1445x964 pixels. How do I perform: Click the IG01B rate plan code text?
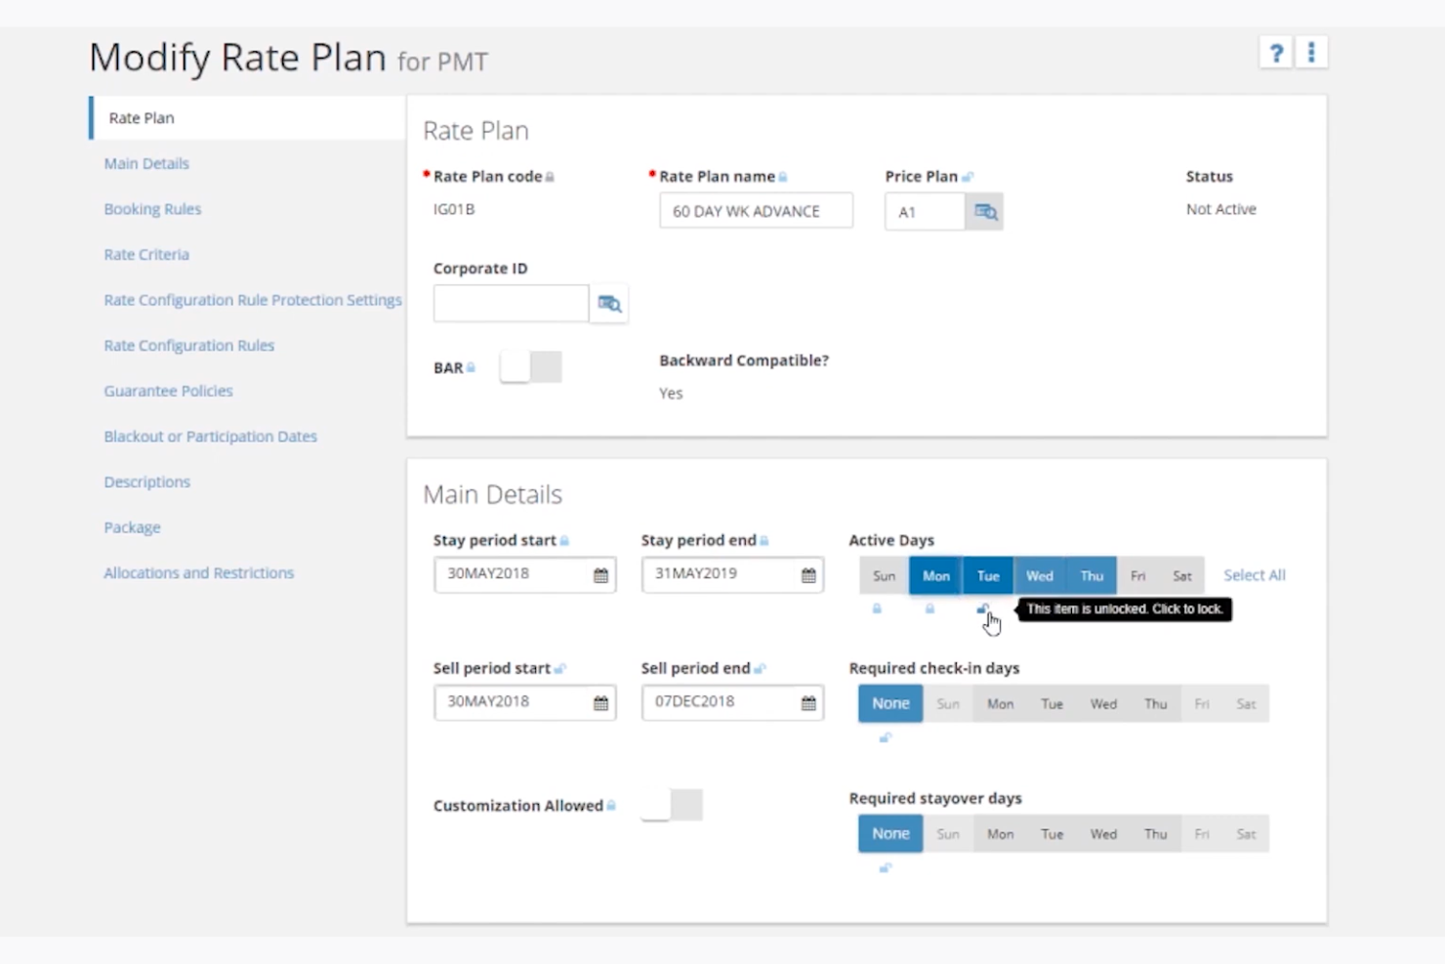454,209
